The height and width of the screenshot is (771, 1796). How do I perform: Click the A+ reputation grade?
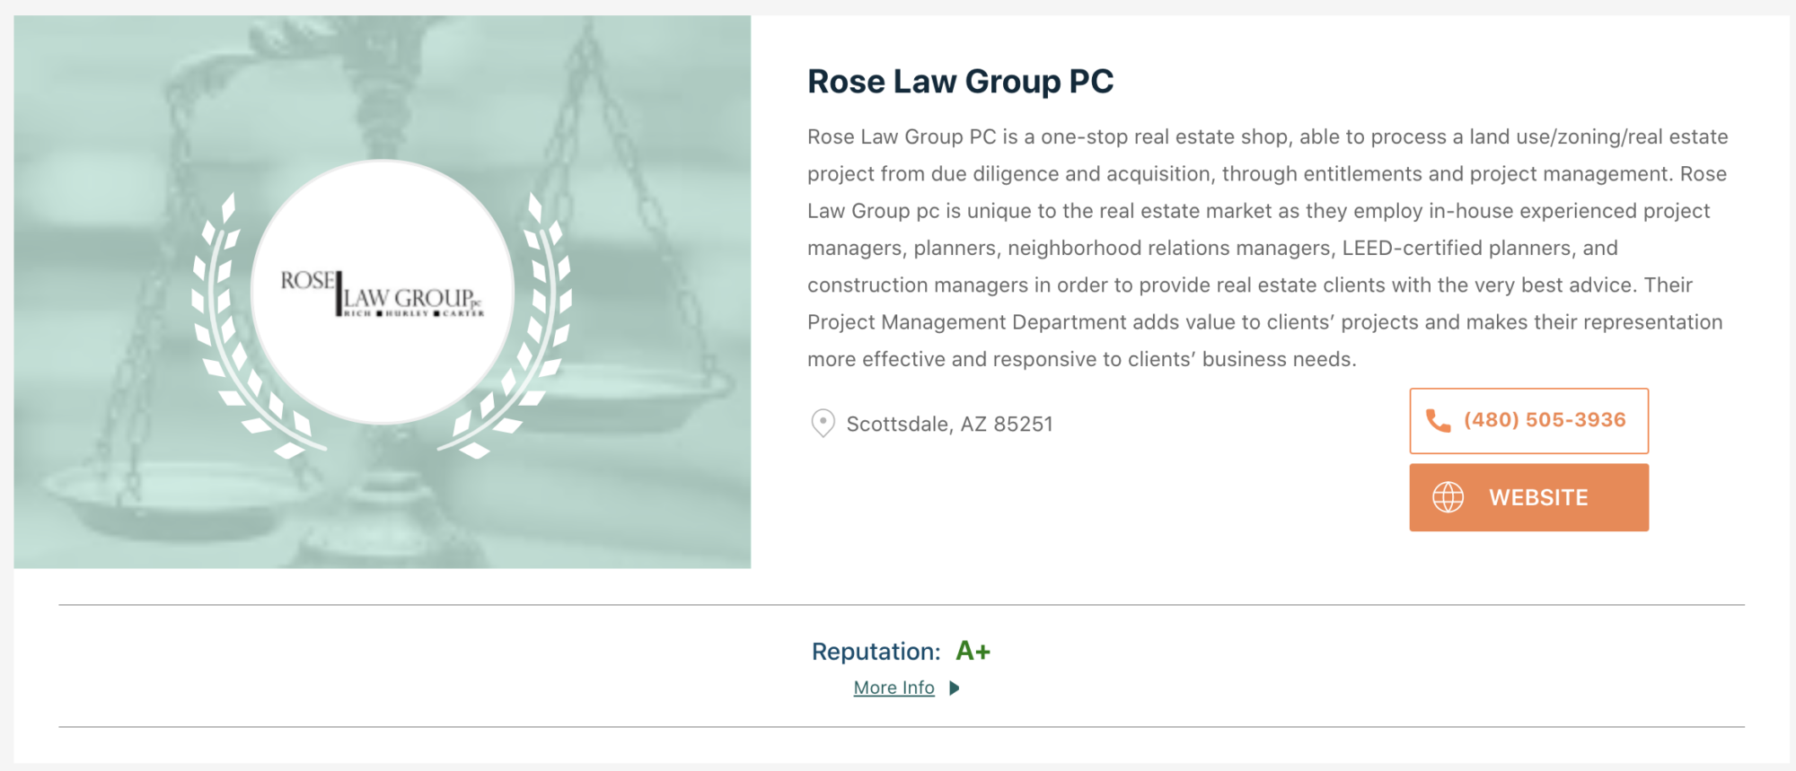click(x=973, y=651)
